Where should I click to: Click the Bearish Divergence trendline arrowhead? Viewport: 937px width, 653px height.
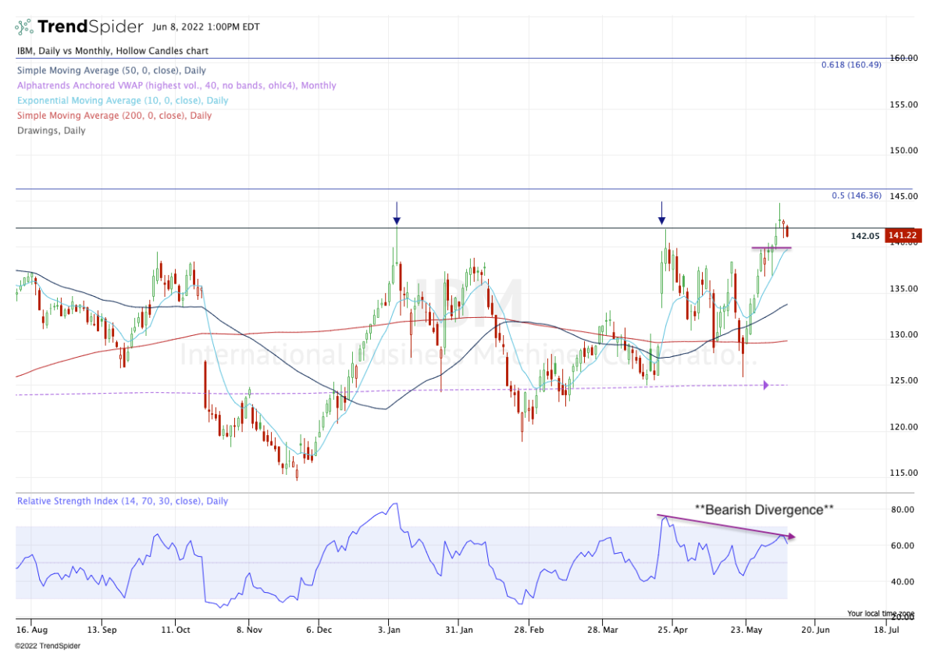pos(791,536)
